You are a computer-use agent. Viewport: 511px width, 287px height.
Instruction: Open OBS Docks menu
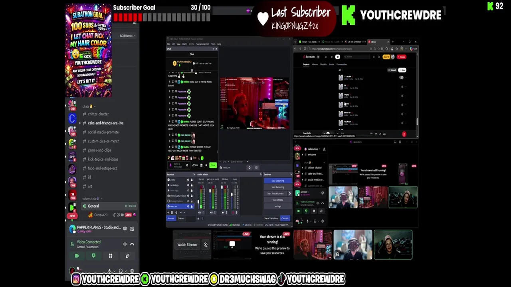(185, 44)
